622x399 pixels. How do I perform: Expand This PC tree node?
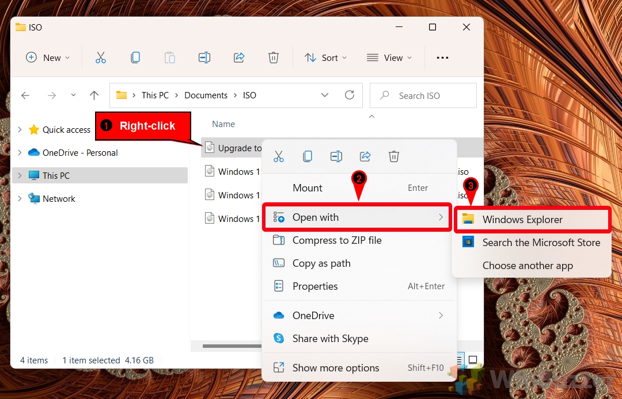coord(20,175)
